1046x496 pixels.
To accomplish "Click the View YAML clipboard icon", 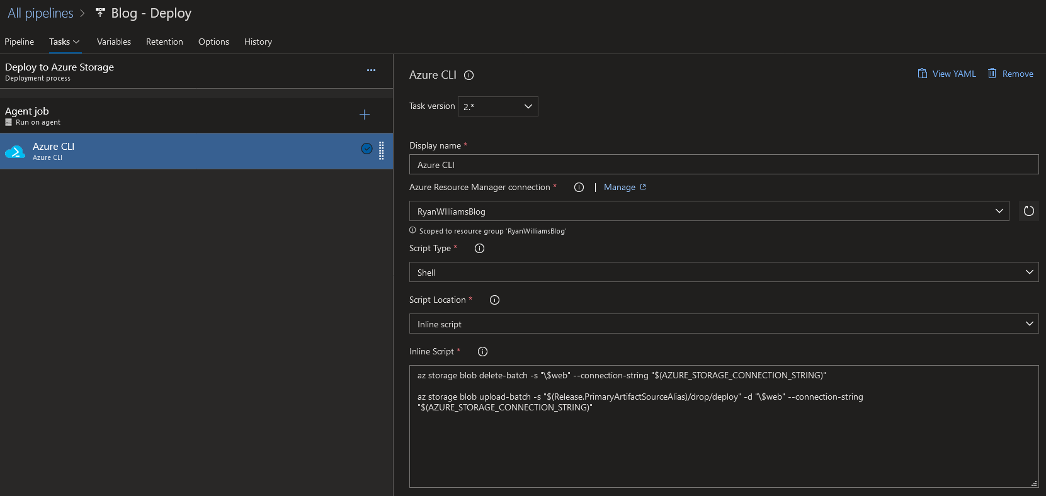I will coord(923,74).
